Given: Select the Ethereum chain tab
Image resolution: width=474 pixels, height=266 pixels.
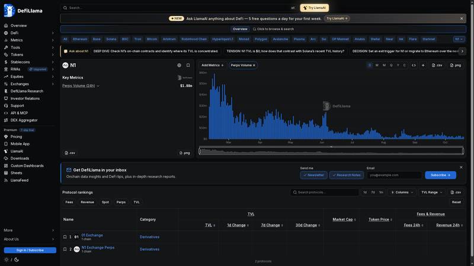Looking at the screenshot, I should [80, 39].
